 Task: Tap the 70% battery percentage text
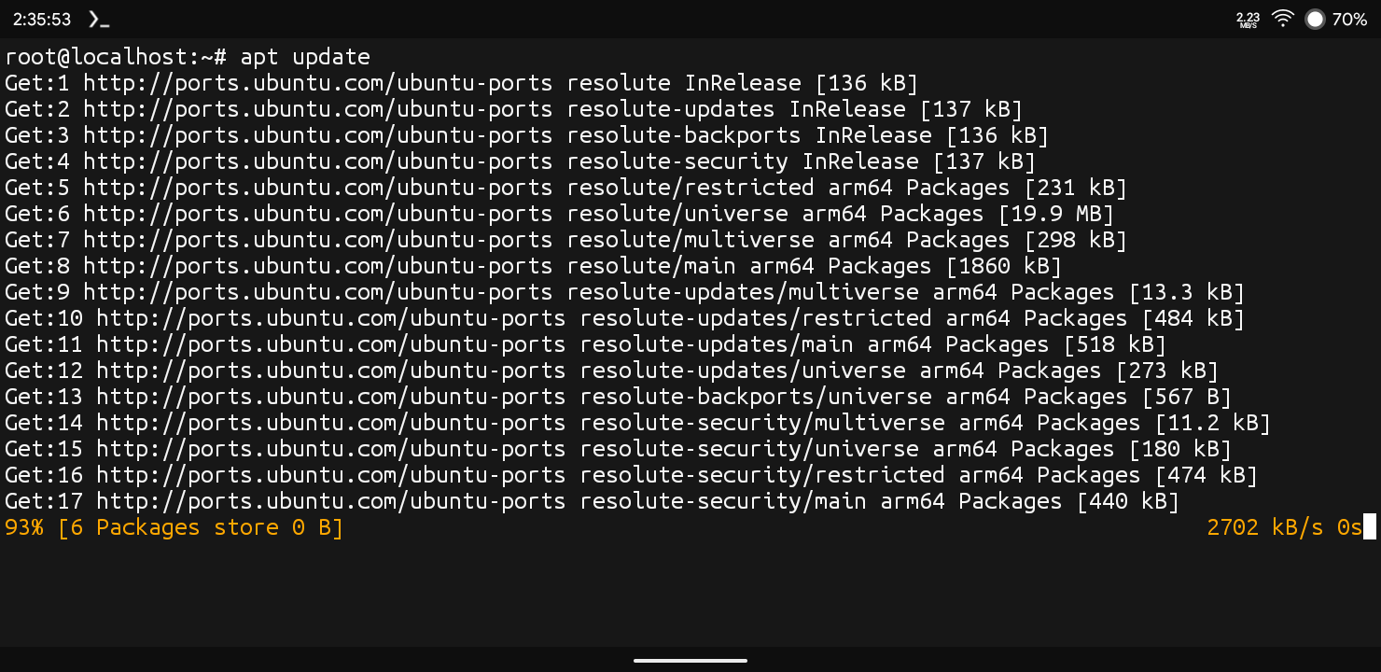point(1349,19)
